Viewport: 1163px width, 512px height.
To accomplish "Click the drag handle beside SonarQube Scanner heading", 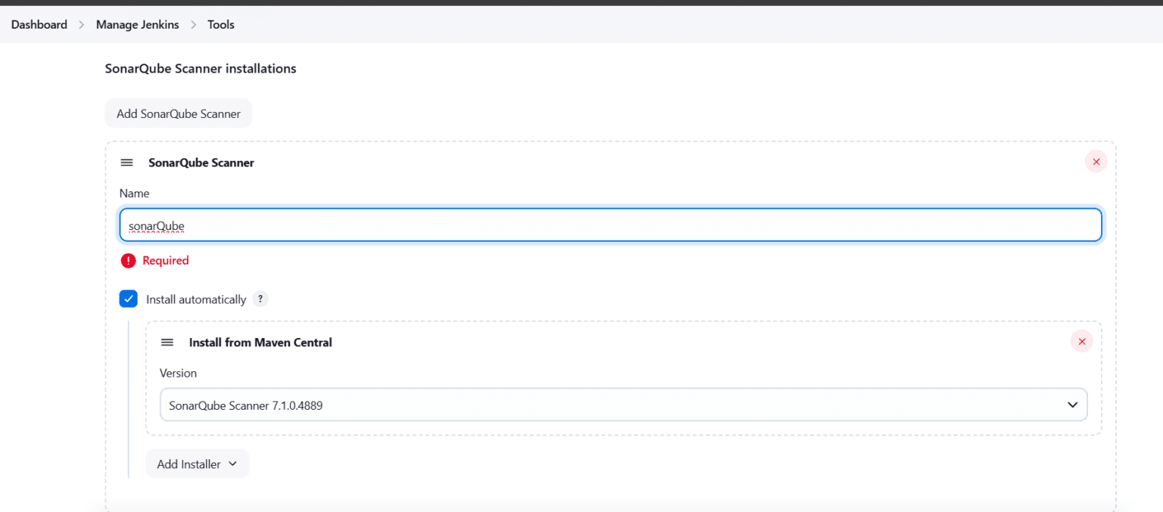I will pyautogui.click(x=126, y=162).
